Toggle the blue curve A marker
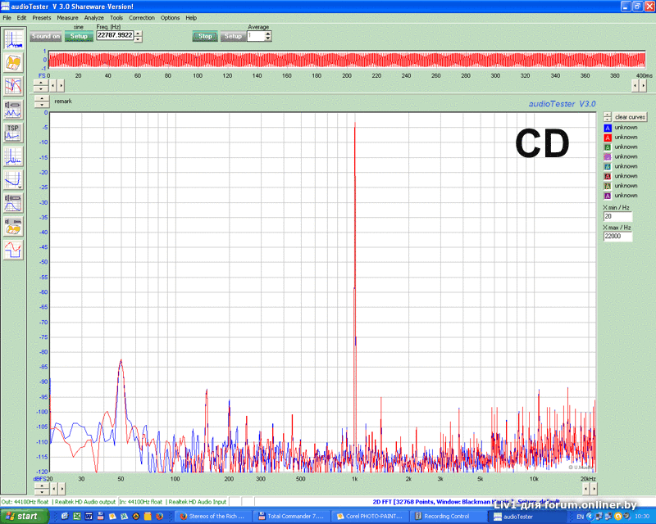The width and height of the screenshot is (656, 524). (x=608, y=128)
